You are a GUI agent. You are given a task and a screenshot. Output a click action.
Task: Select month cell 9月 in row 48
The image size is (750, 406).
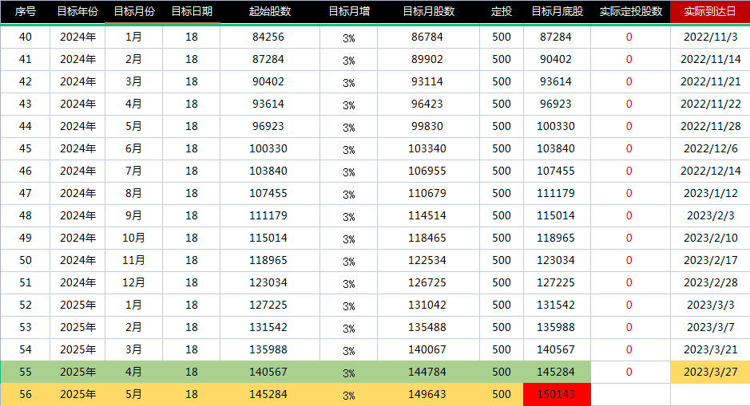tap(134, 215)
